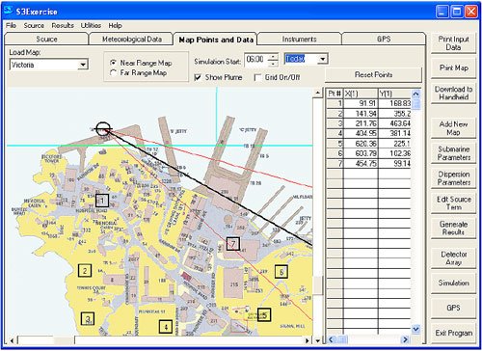Select map point marker 6
This screenshot has width=482, height=351.
point(281,272)
